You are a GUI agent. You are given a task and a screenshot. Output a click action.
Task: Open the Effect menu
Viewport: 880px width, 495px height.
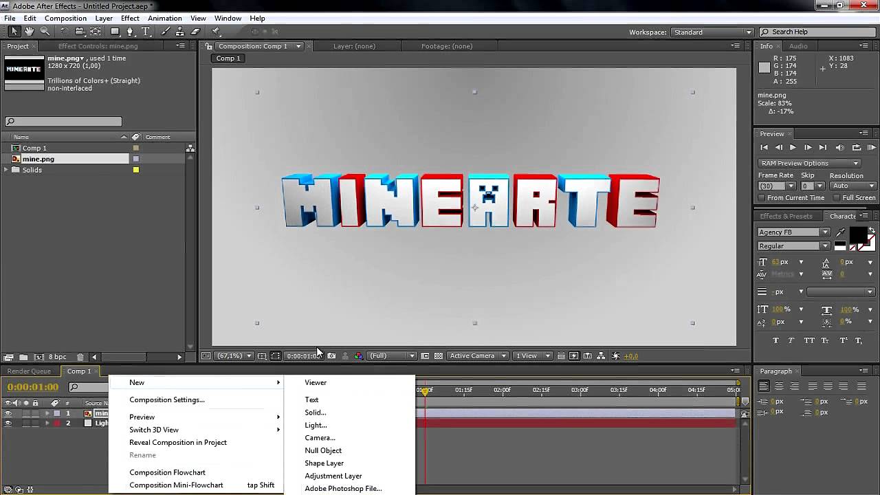click(130, 18)
